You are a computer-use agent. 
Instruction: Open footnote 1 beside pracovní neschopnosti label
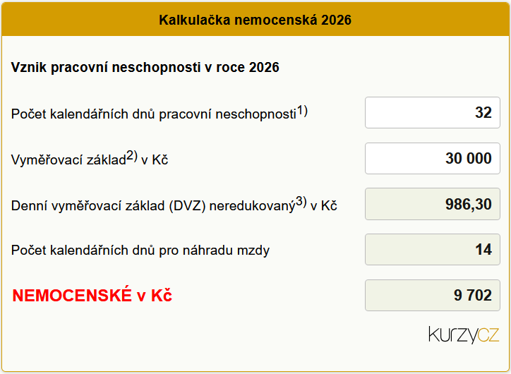click(x=302, y=111)
